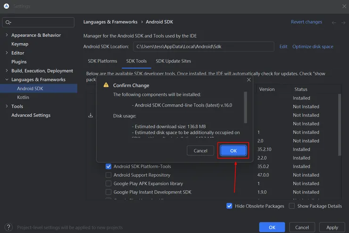Click the Android SDK Location field
Viewport: 349px width, 233px height.
[x=203, y=47]
